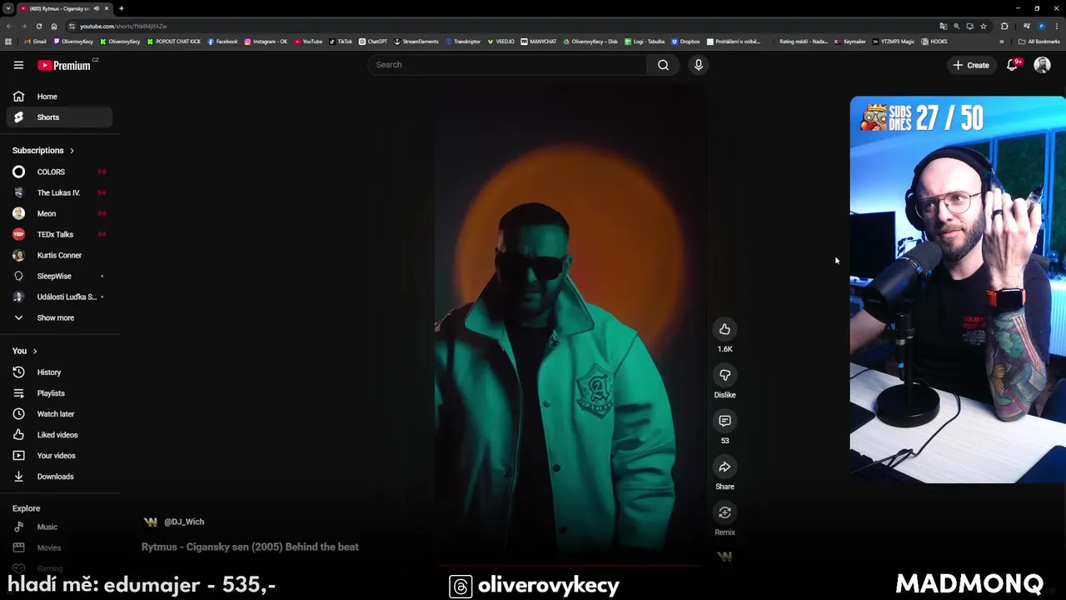
Task: Mute the tab via the speaker icon
Action: pos(97,8)
